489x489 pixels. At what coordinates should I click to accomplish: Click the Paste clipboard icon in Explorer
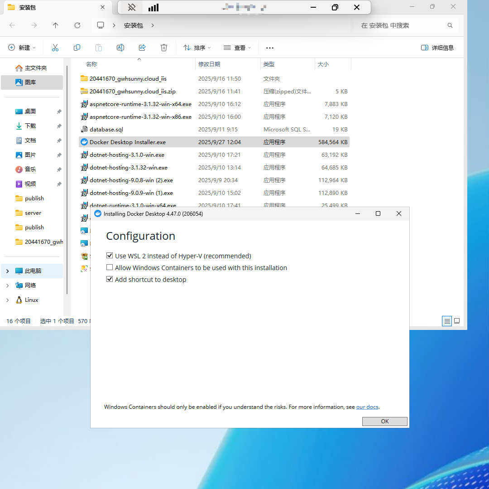click(99, 48)
